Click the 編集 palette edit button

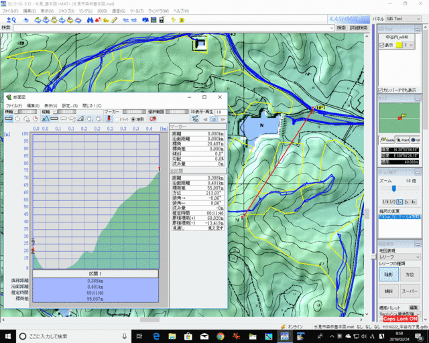[x=414, y=307]
